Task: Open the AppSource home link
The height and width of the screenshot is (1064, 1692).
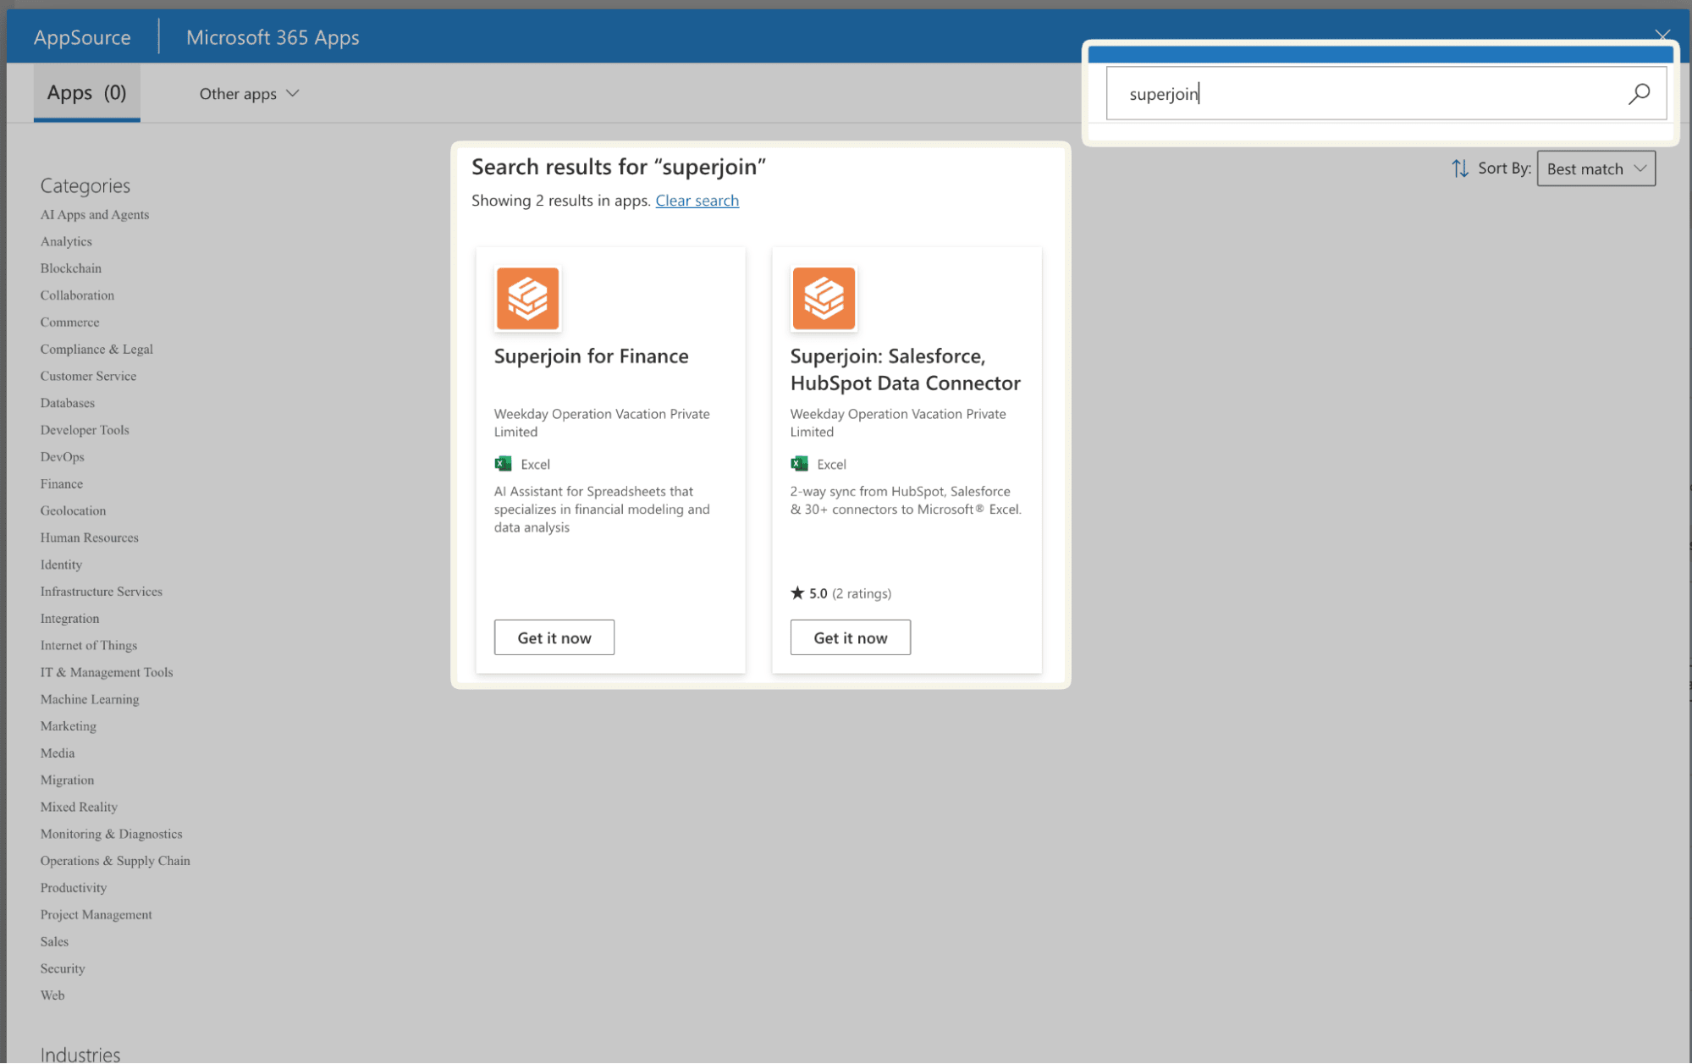Action: (82, 37)
